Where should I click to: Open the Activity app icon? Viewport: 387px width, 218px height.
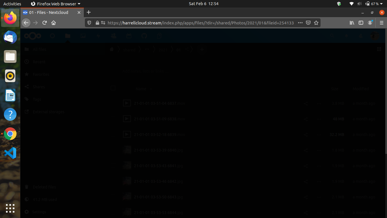98,36
